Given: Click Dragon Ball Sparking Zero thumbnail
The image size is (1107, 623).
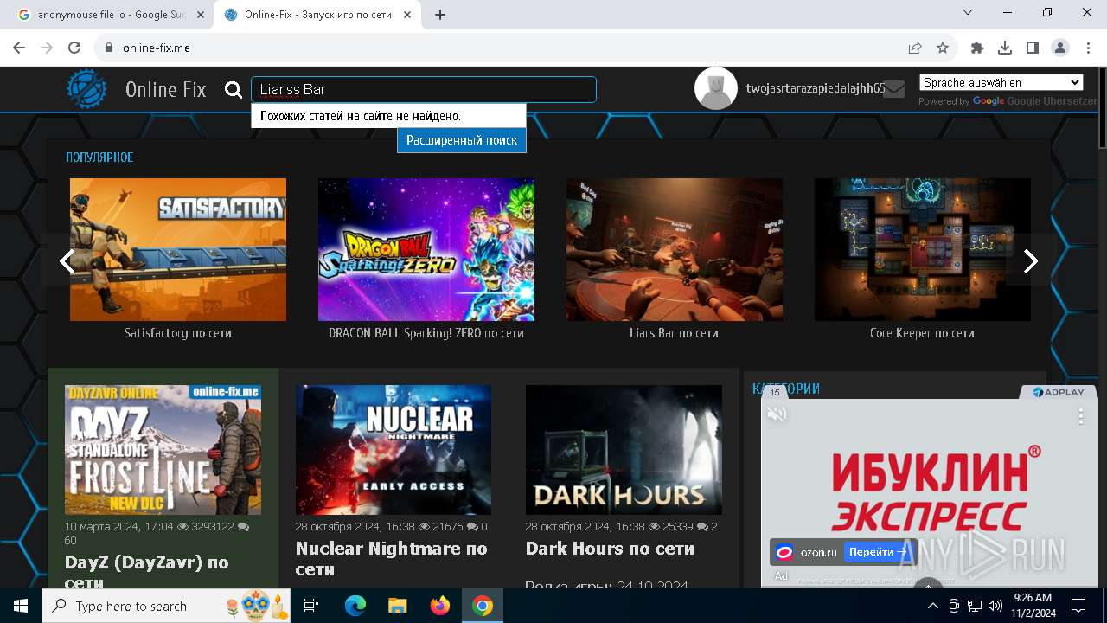Looking at the screenshot, I should pos(426,249).
